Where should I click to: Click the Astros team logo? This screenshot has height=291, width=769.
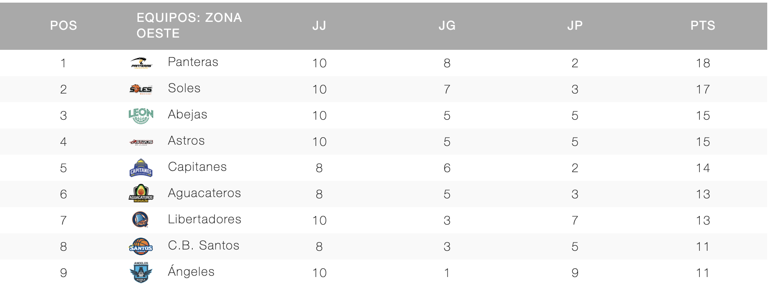[x=141, y=142]
